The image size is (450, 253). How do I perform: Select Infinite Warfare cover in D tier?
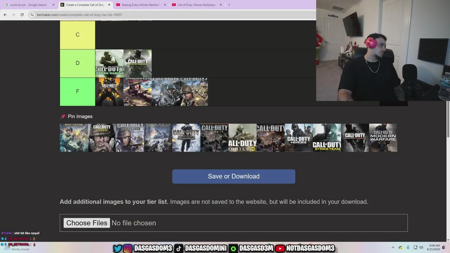coord(137,63)
